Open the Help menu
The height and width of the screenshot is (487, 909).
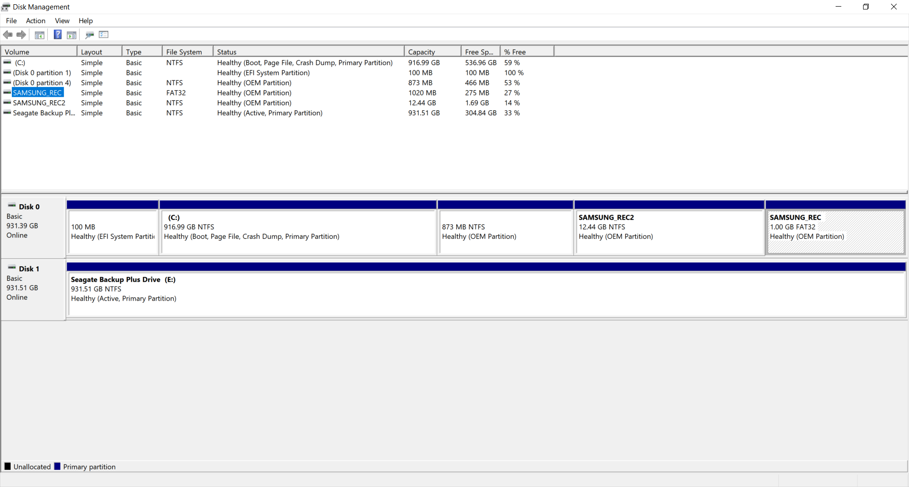pyautogui.click(x=86, y=21)
